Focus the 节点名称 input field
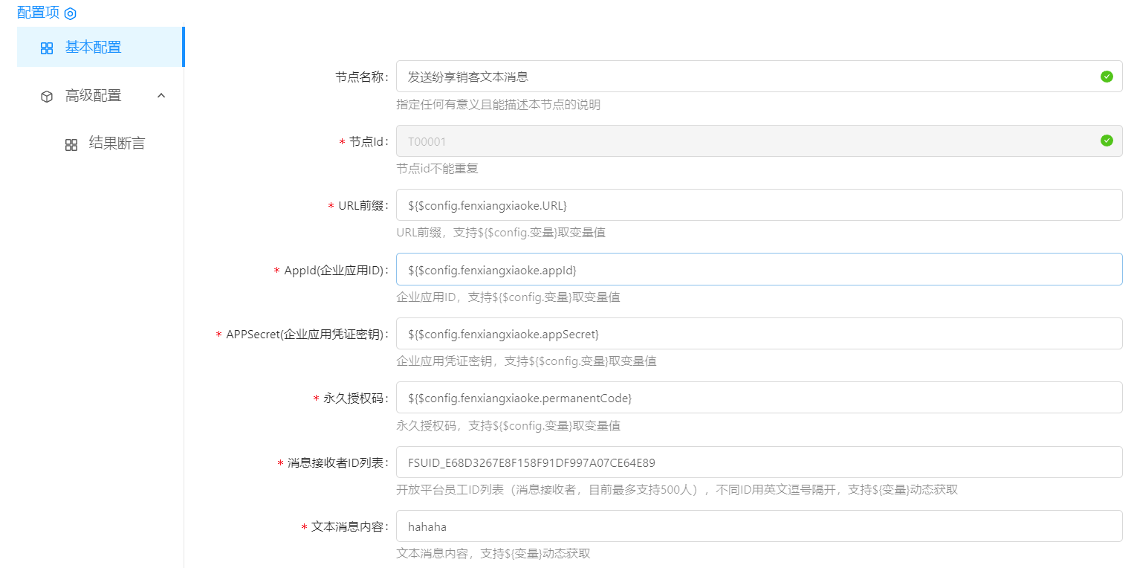This screenshot has width=1137, height=568. pos(743,77)
